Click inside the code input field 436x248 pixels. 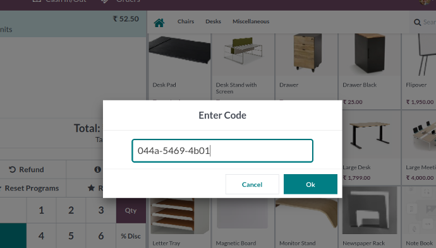coord(222,151)
